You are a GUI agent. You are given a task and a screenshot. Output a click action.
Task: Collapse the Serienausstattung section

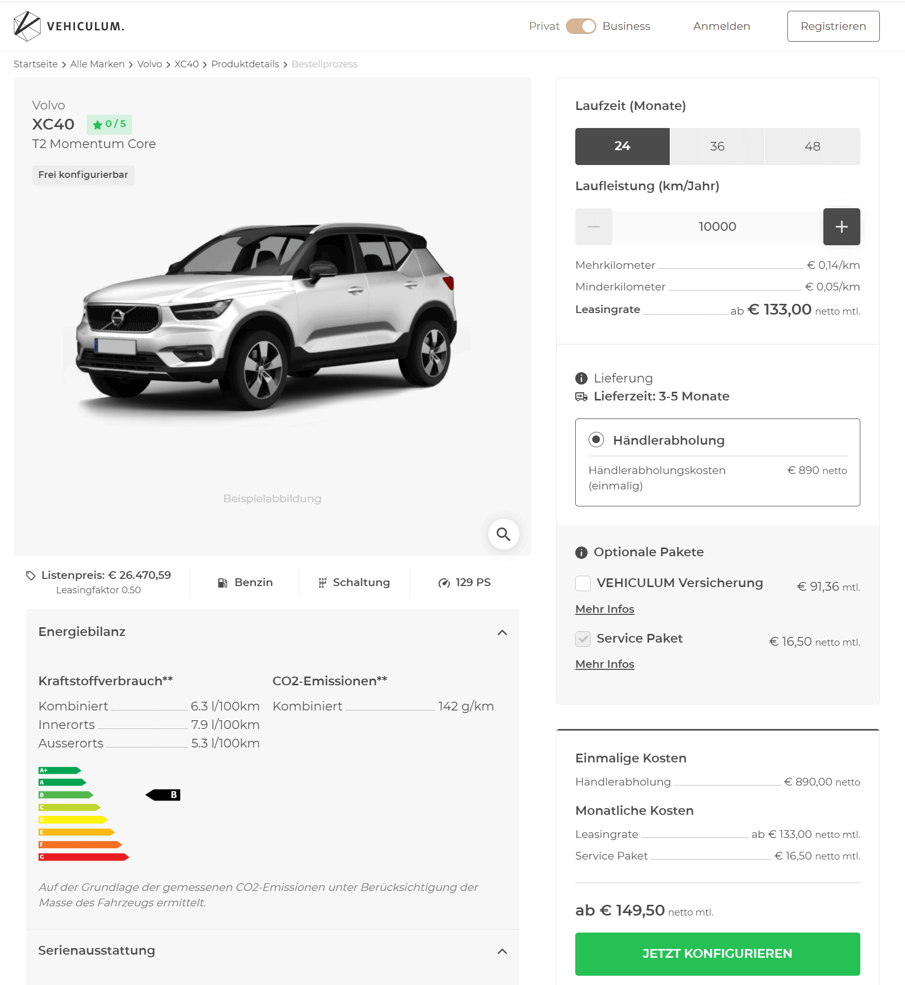coord(502,952)
